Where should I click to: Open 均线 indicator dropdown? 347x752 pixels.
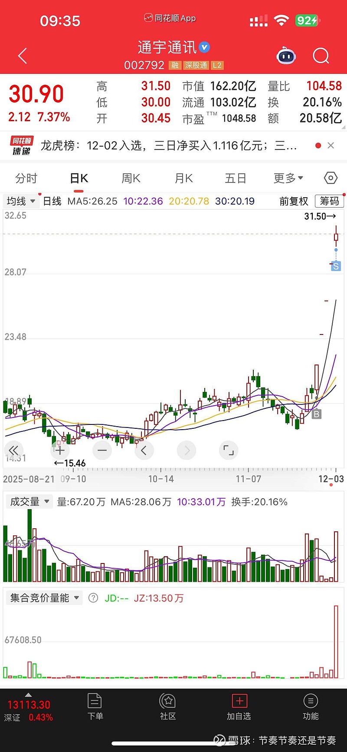click(x=21, y=201)
